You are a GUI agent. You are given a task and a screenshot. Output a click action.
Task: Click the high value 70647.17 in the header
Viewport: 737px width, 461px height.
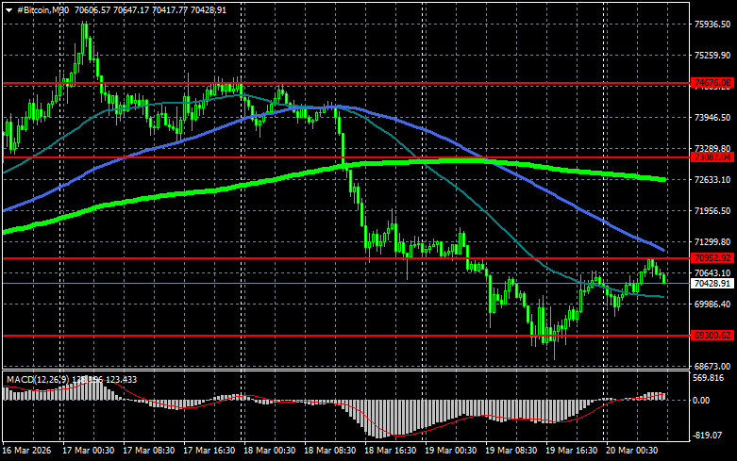coord(131,9)
